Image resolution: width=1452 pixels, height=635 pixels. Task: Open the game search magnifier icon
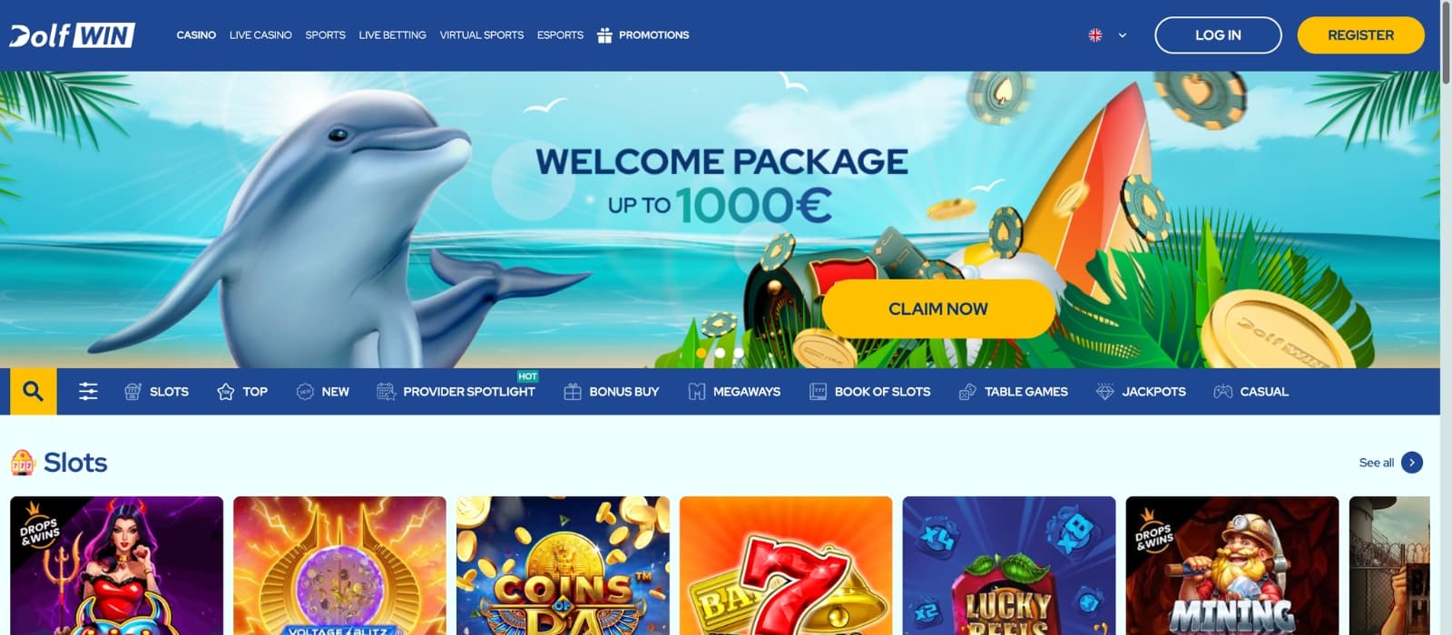pyautogui.click(x=34, y=391)
